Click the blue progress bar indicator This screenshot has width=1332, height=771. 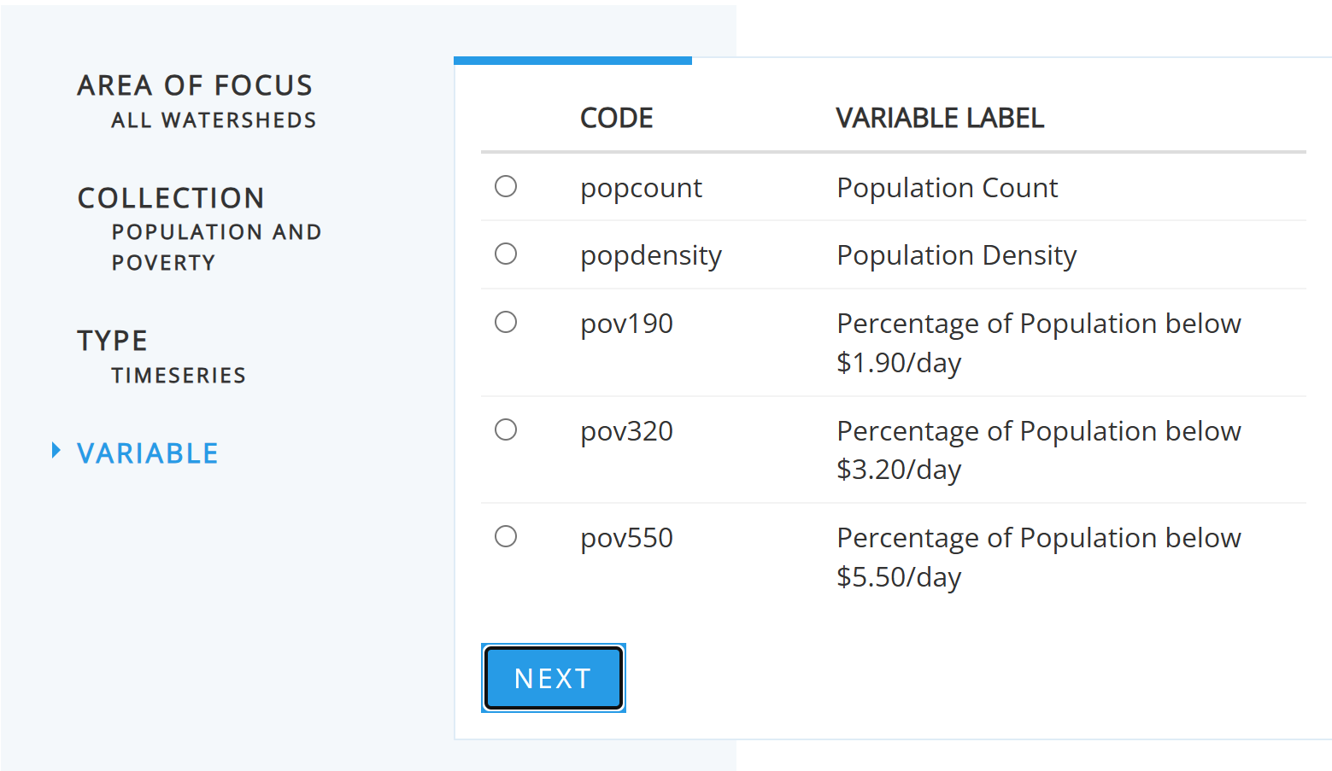pyautogui.click(x=572, y=61)
